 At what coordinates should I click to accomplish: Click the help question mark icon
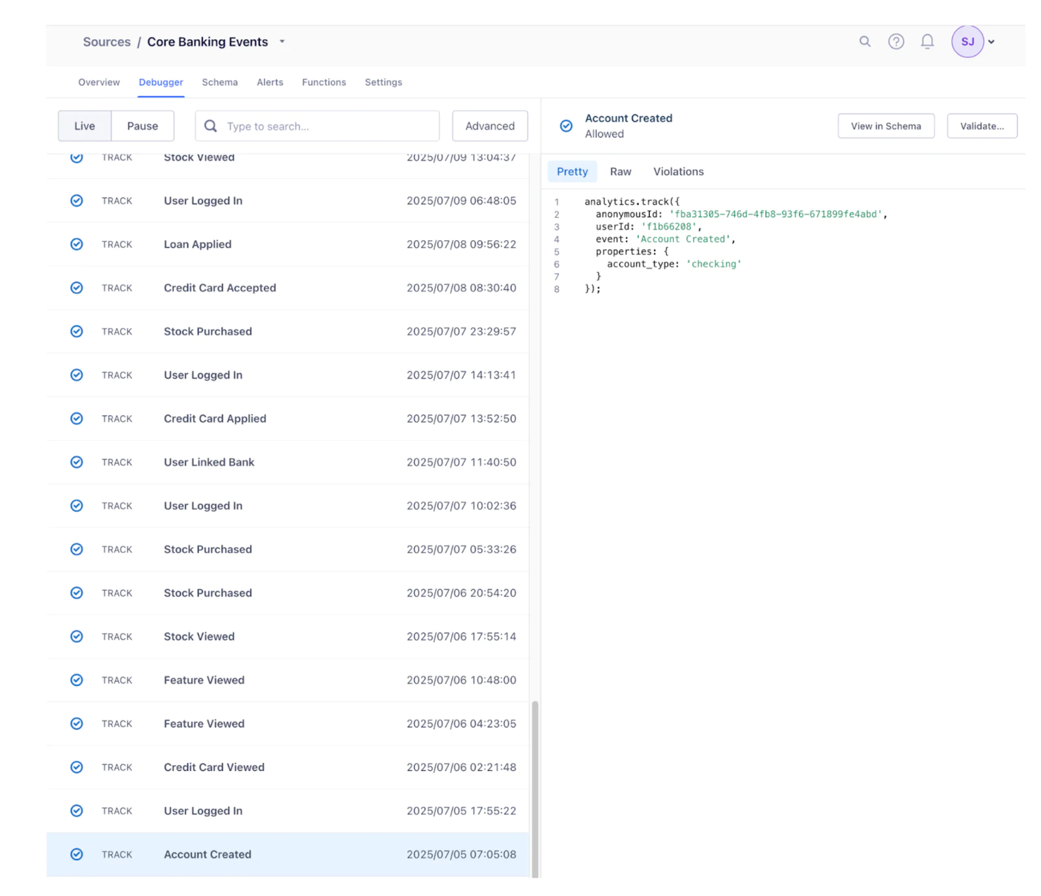click(896, 41)
